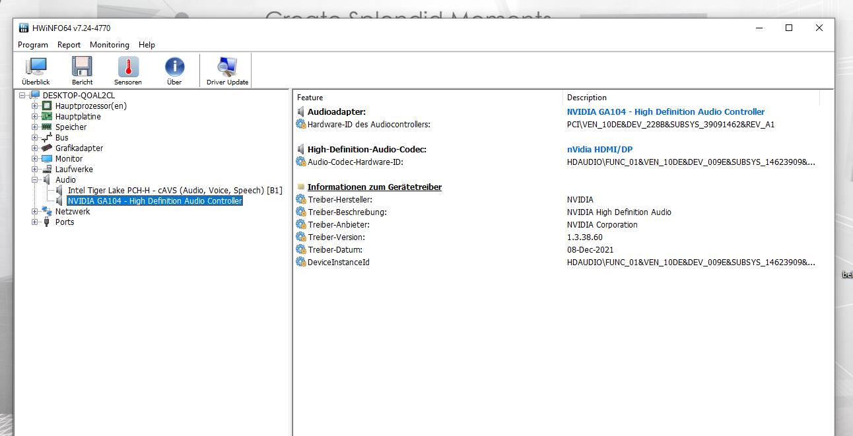Click the Hauptprozessor(en) CPU chip icon
The height and width of the screenshot is (436, 853).
[47, 106]
